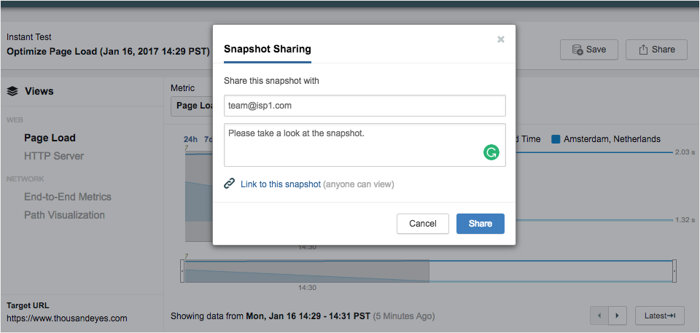Viewport: 700px width, 333px height.
Task: Open Path Visualization view
Action: click(x=64, y=215)
